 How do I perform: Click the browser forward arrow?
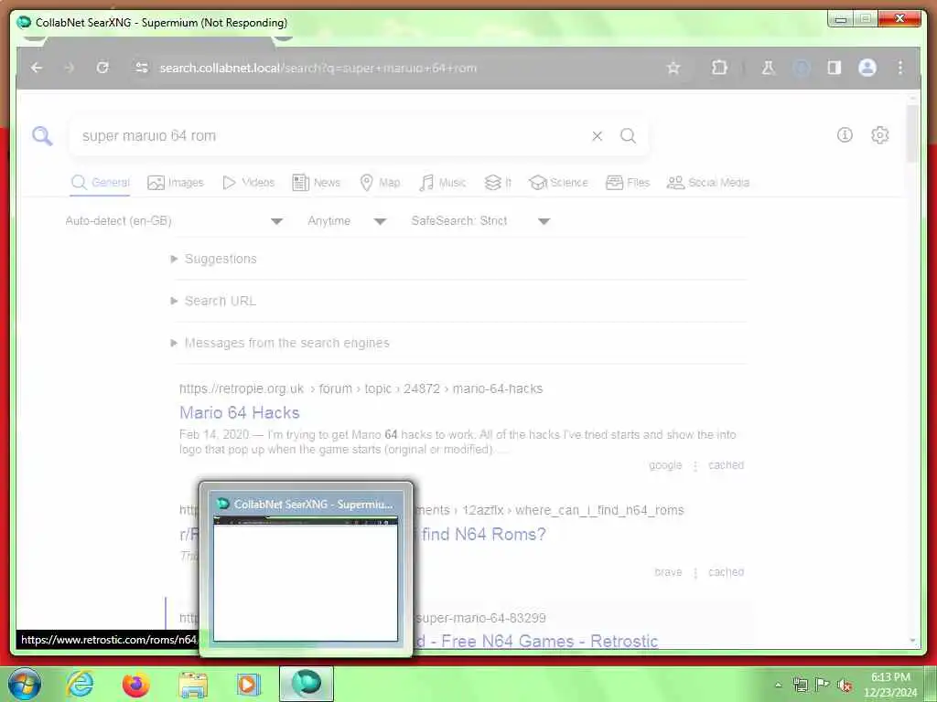tap(70, 68)
